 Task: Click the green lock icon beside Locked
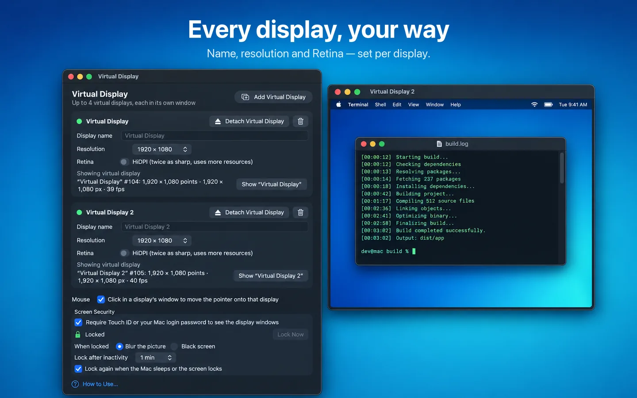(78, 334)
